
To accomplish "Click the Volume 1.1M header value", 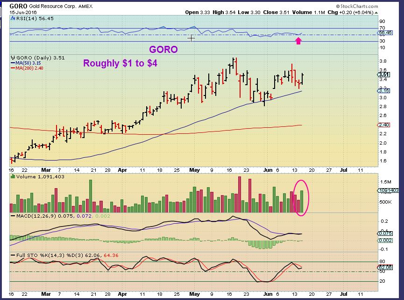I will (308, 12).
